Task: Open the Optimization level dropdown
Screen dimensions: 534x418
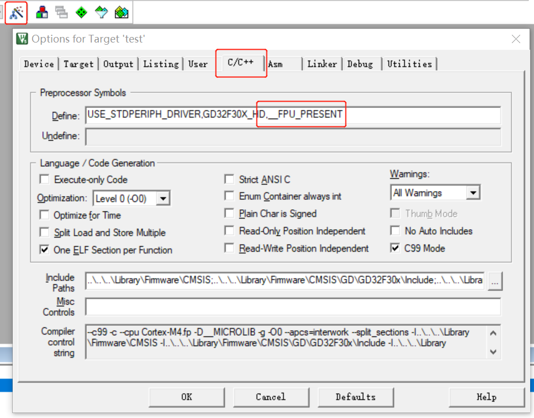Action: 163,198
